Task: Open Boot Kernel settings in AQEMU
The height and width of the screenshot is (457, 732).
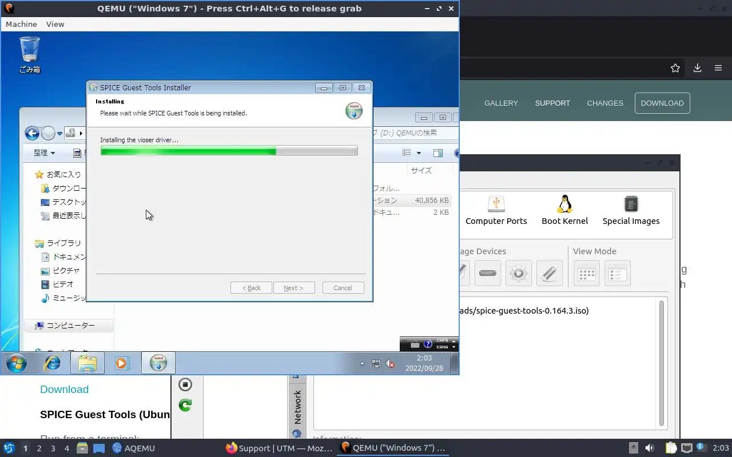Action: point(565,210)
